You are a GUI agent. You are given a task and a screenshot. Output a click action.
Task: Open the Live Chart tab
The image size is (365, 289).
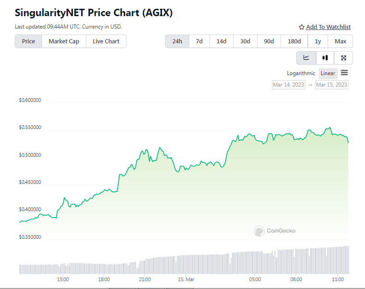tap(106, 41)
